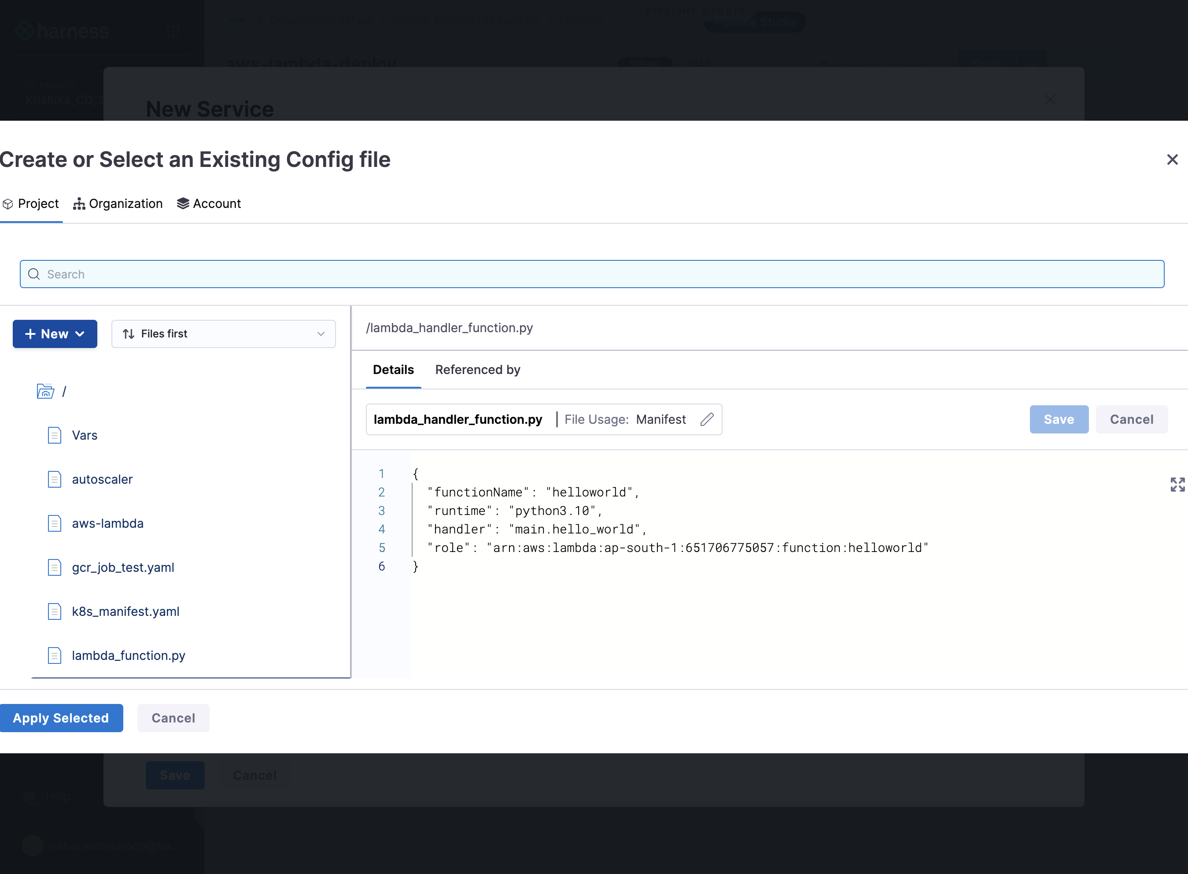
Task: Save the file in the editor
Action: (1059, 419)
